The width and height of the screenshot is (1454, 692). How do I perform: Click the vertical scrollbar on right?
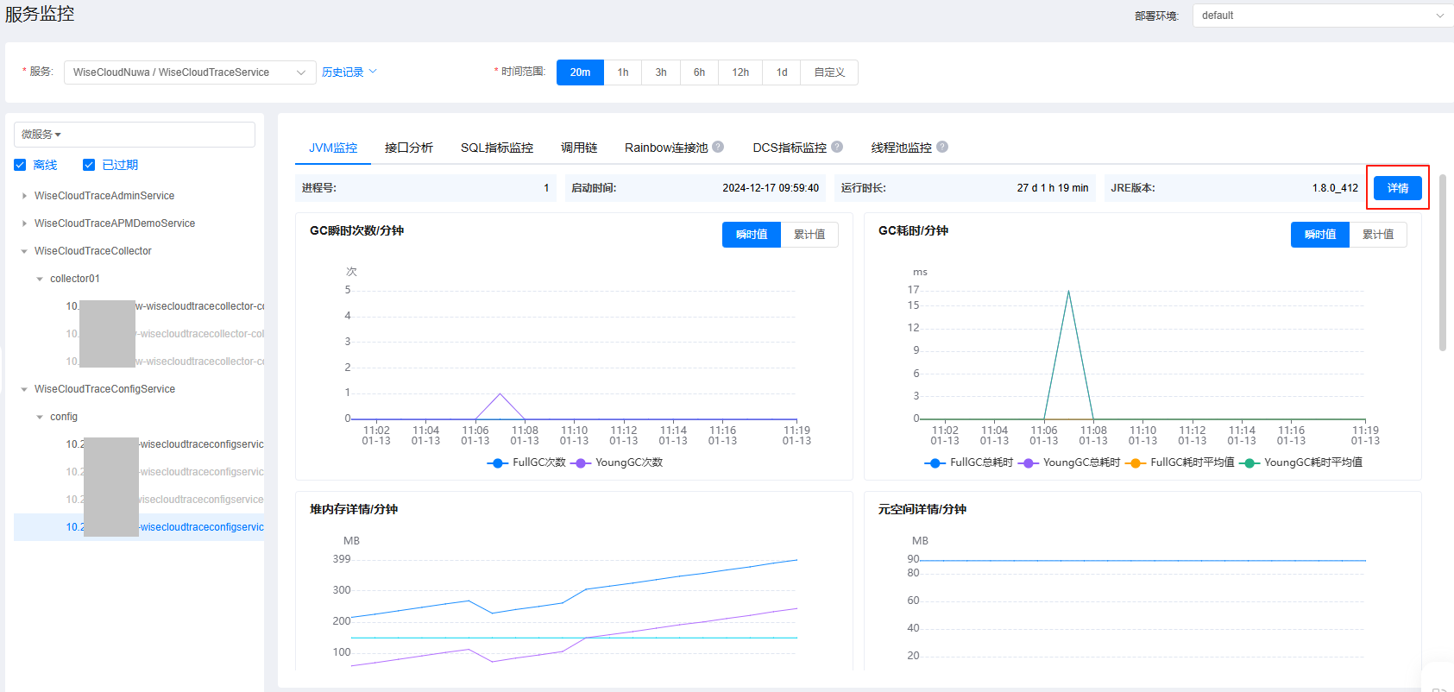1442,262
